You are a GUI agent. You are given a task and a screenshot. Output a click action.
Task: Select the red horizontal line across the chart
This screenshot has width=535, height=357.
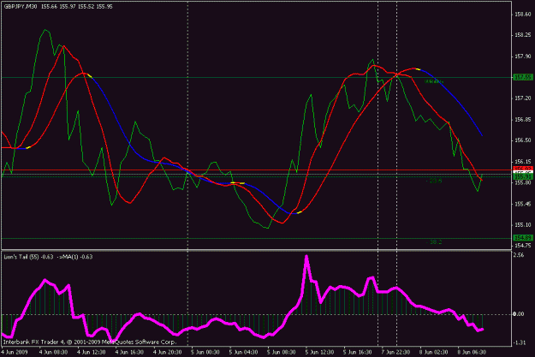[x=256, y=170]
